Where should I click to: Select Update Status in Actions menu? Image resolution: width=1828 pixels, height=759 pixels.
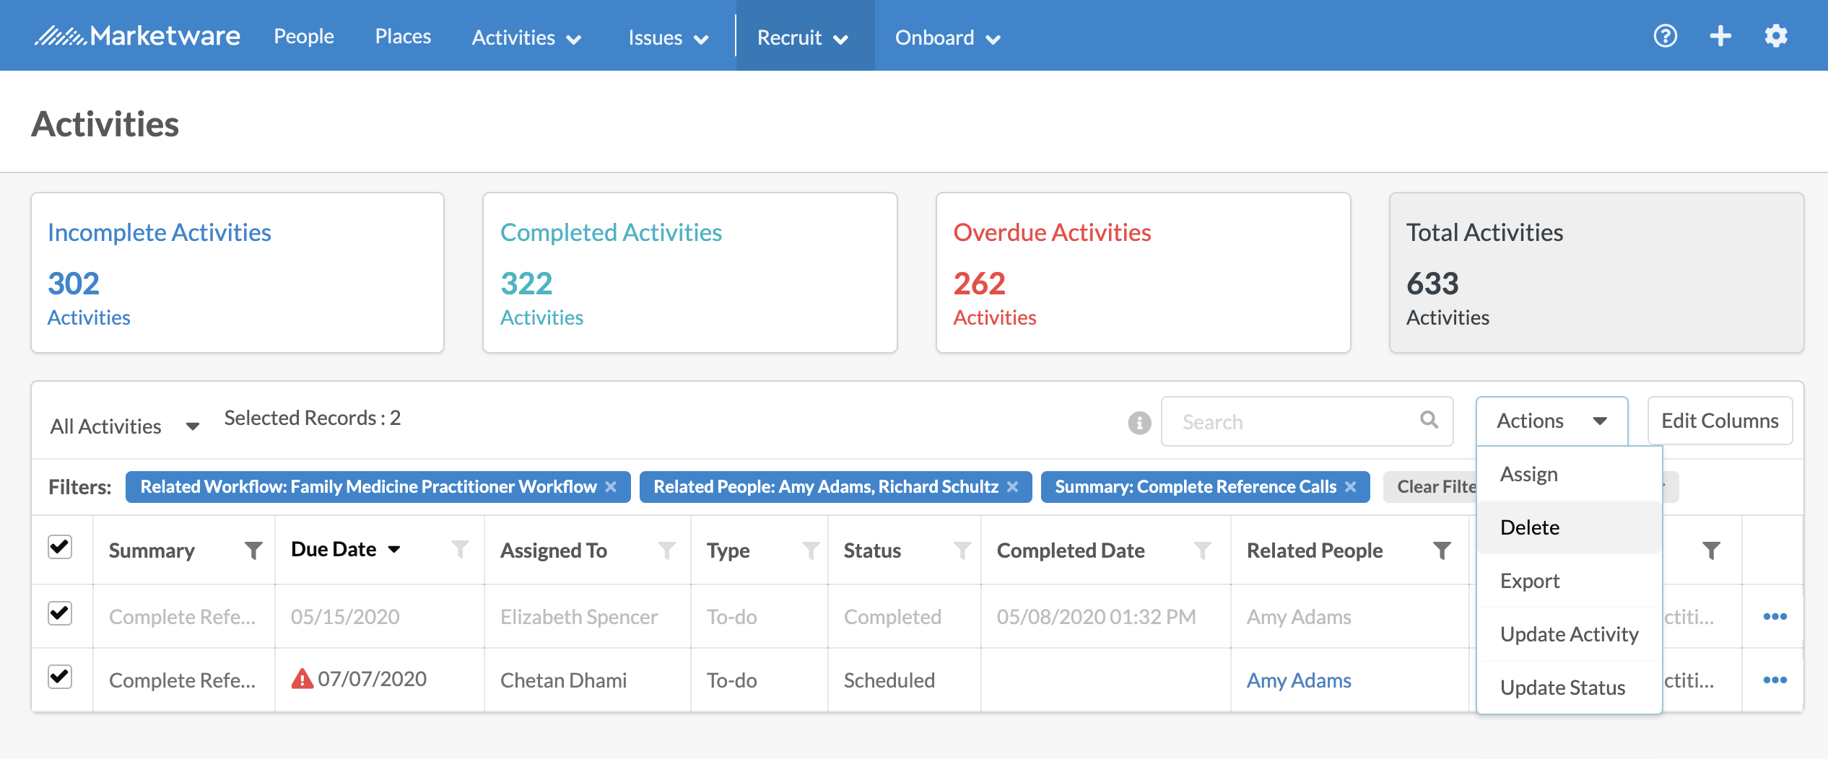tap(1562, 688)
